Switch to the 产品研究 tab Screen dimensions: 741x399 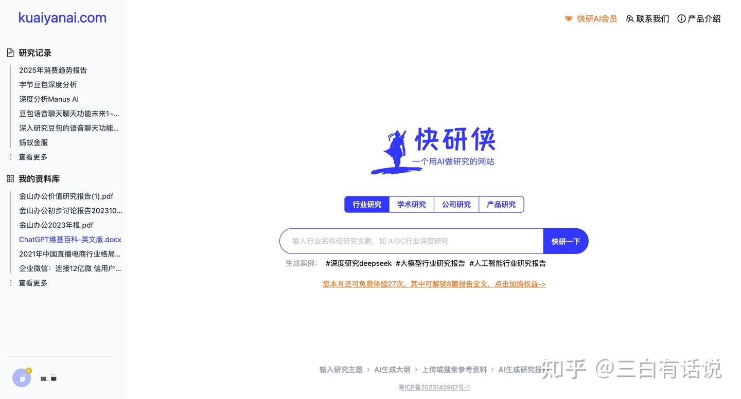pyautogui.click(x=501, y=204)
